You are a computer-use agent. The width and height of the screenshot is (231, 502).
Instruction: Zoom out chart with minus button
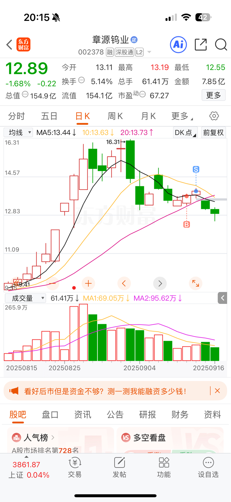[x=52, y=283]
